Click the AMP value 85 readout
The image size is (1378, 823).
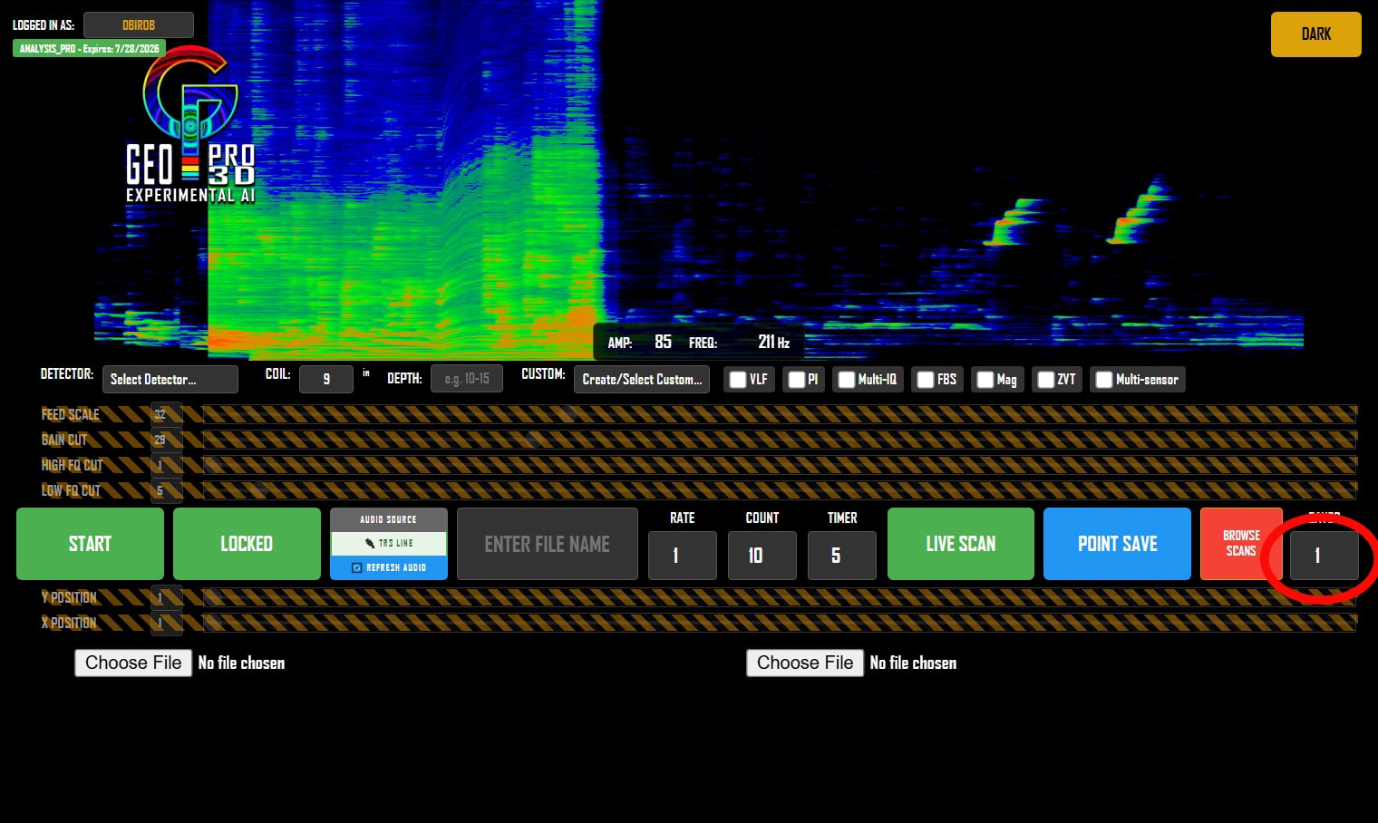click(663, 342)
